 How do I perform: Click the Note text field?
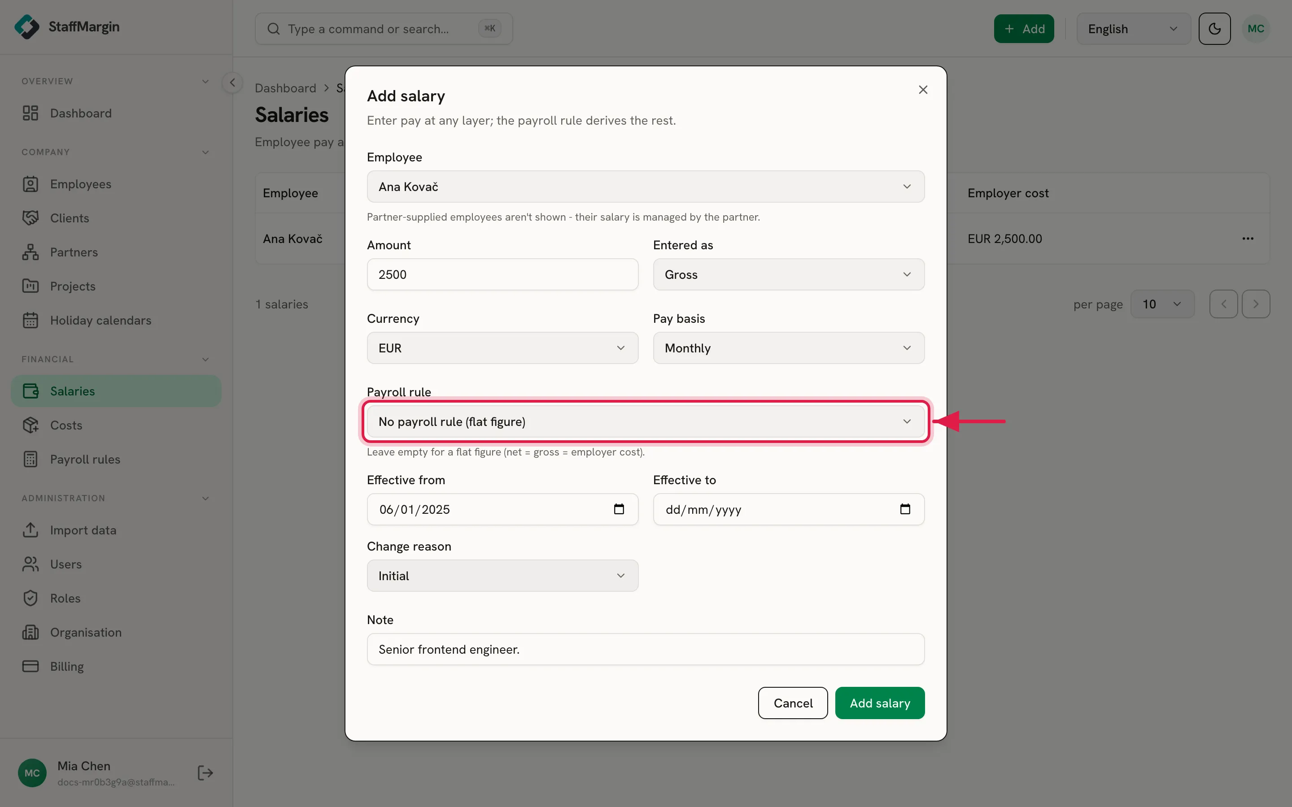tap(646, 650)
